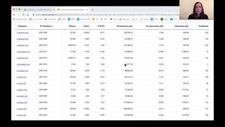This screenshot has height=127, width=225.
Task: Open the $$$ spreadsheet bookmark
Action: point(71,19)
